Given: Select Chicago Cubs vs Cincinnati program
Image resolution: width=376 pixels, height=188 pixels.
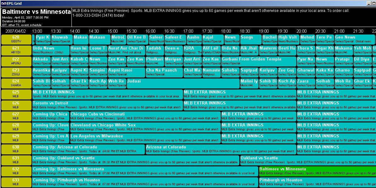Looking at the screenshot, I should coord(145,116).
